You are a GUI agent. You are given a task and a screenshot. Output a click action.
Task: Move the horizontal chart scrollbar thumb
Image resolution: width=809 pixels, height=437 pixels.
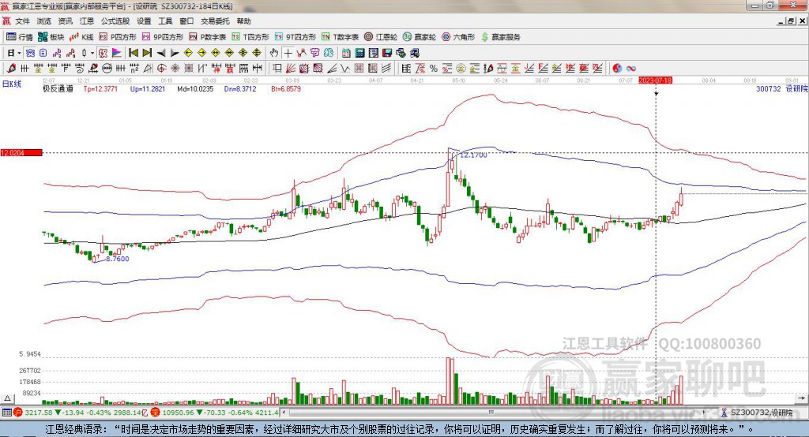pos(491,413)
